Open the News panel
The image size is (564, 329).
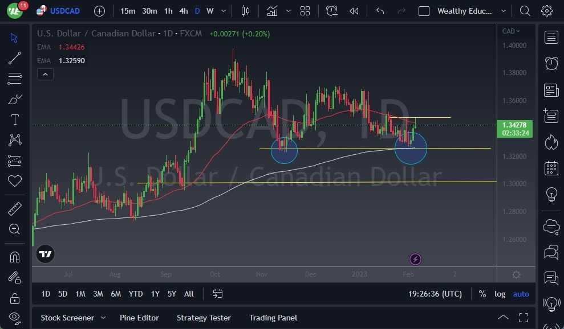551,90
